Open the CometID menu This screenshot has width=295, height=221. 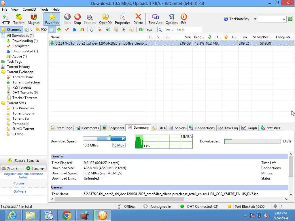tap(29, 9)
